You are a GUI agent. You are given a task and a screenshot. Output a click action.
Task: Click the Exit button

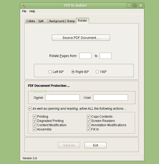click(x=95, y=145)
